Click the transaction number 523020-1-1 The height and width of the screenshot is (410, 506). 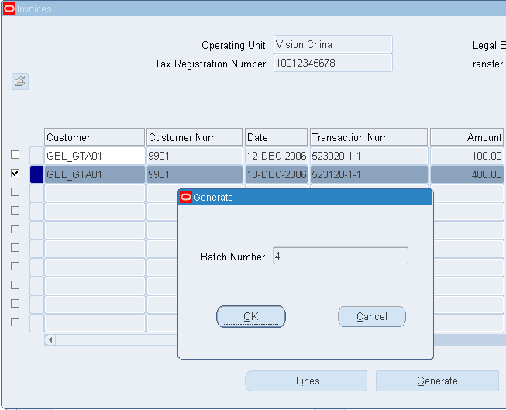[x=369, y=156]
